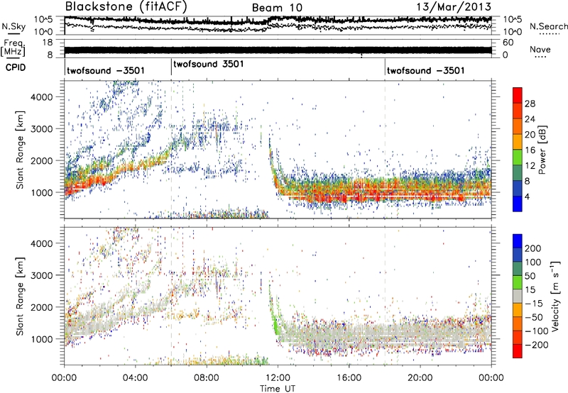
Task: Click the 'N.Sky' legend label
Action: [x=13, y=26]
